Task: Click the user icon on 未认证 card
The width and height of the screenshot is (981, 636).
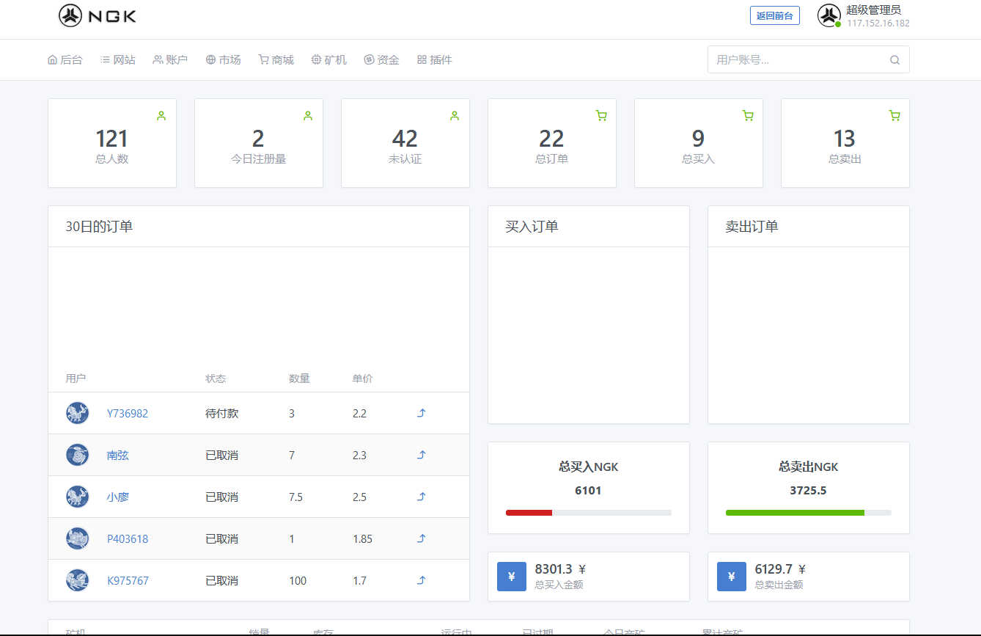Action: 455,115
